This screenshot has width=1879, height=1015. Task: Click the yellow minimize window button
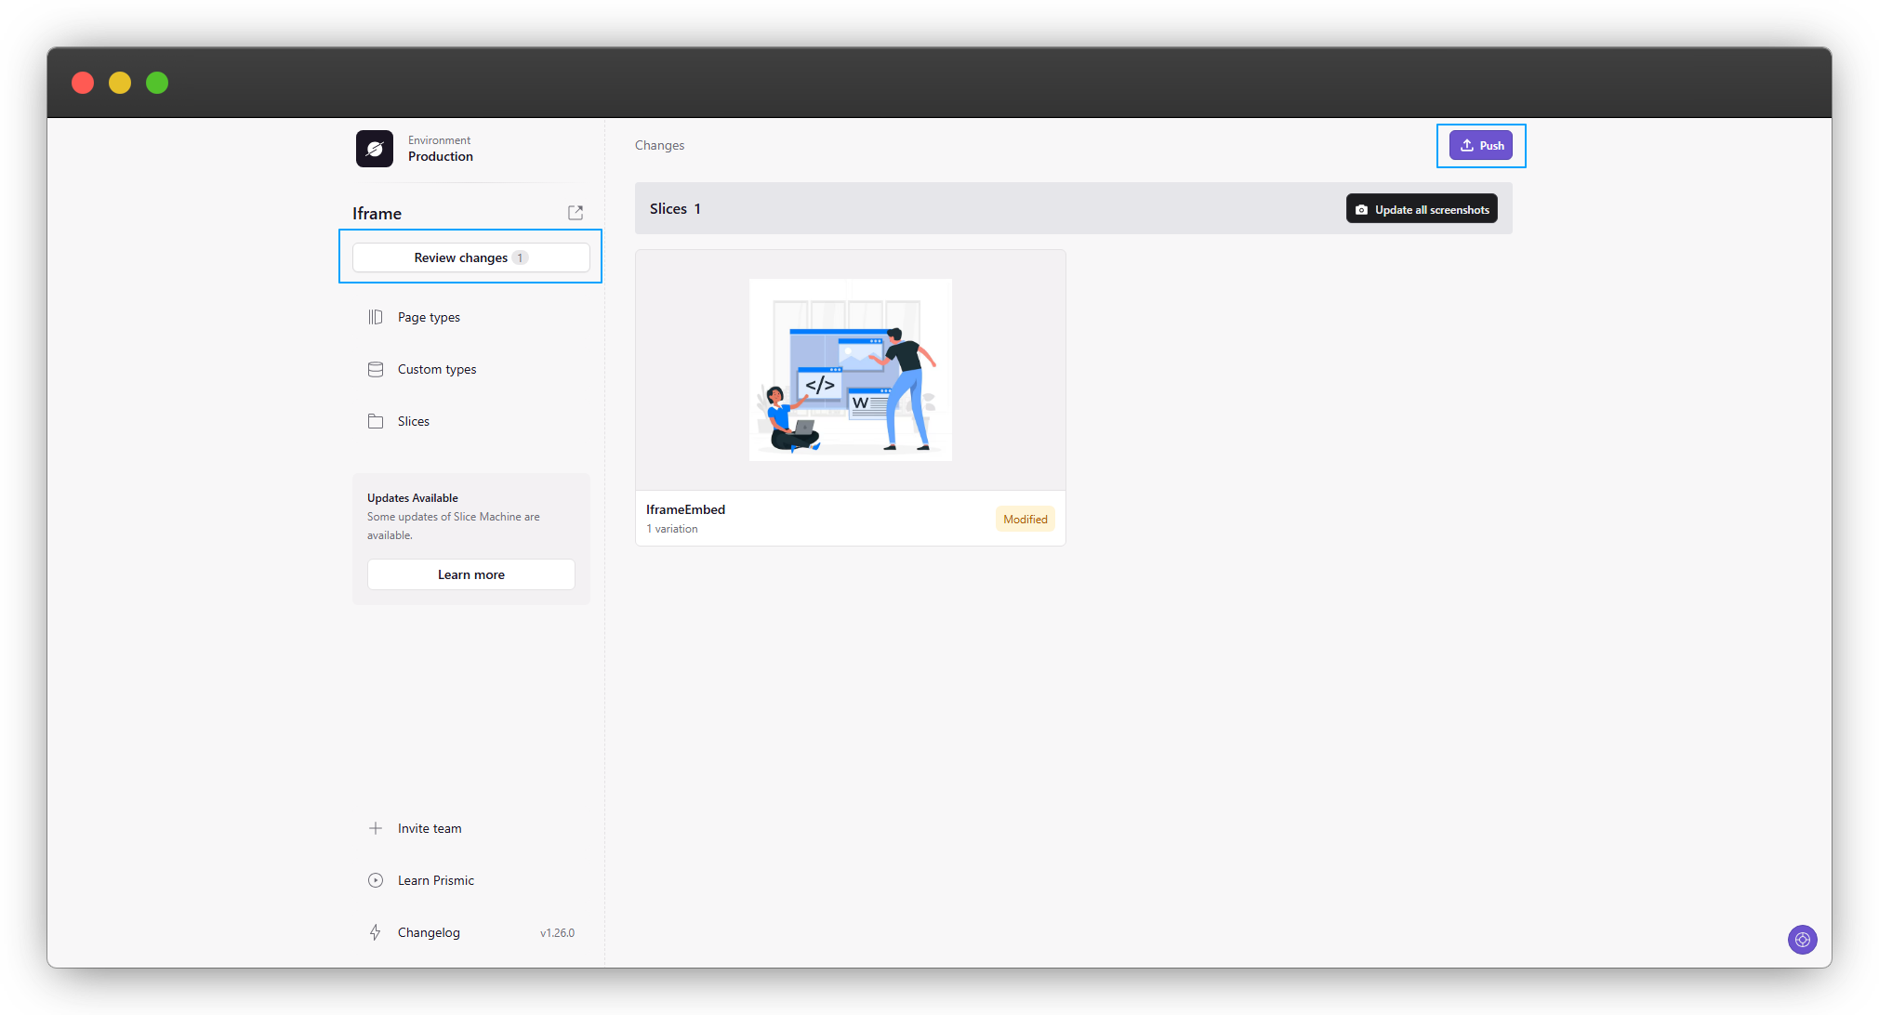[120, 83]
